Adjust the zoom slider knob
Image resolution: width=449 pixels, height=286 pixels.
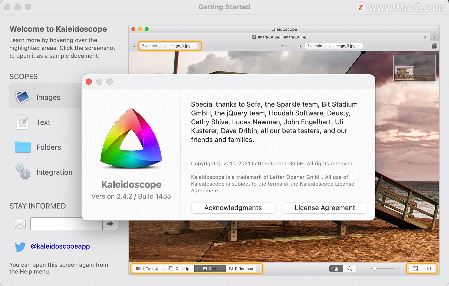point(375,268)
